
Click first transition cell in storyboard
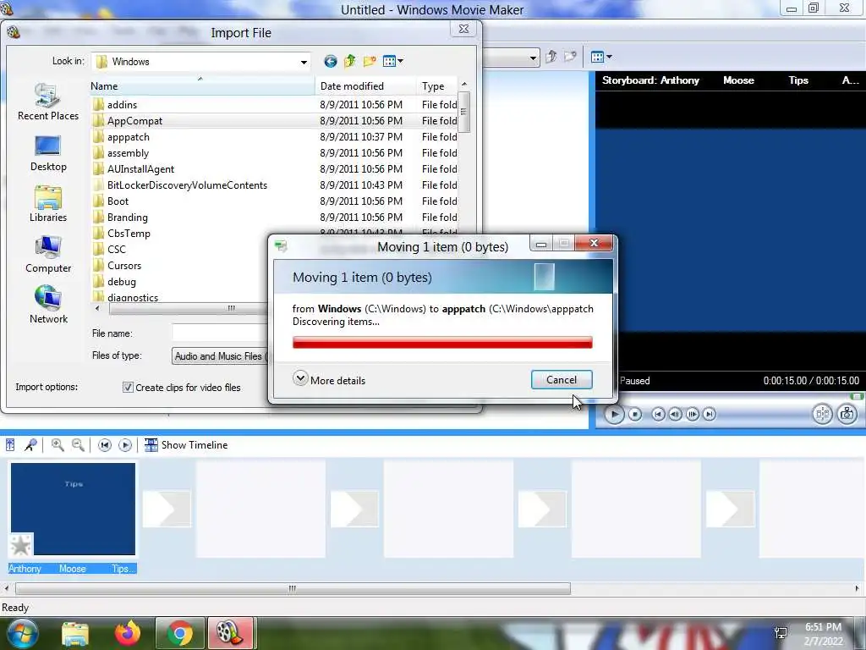click(x=167, y=509)
